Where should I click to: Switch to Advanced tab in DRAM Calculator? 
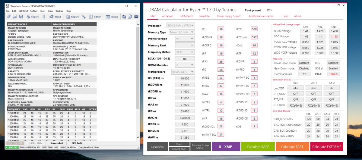pos(168,16)
